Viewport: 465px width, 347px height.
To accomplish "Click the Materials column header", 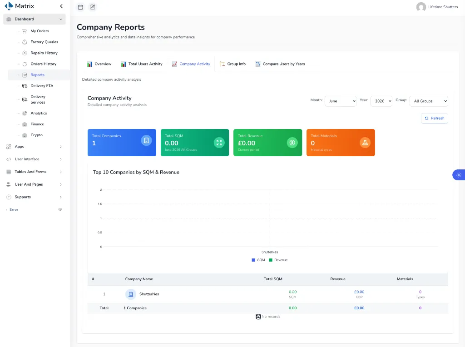I will click(405, 279).
